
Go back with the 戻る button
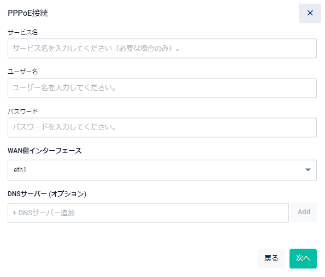coord(271,258)
